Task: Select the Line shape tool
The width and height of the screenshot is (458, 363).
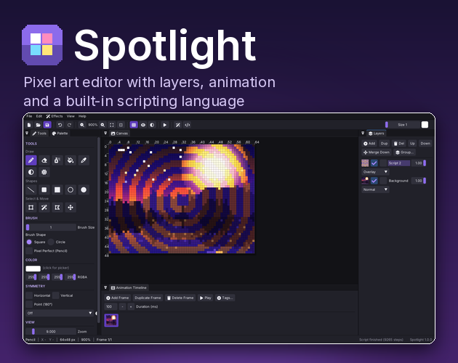Action: [x=31, y=190]
